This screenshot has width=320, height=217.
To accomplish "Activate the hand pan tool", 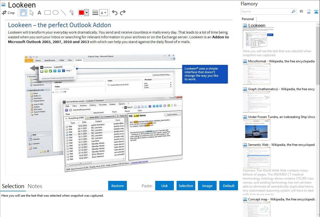I will point(23,13).
